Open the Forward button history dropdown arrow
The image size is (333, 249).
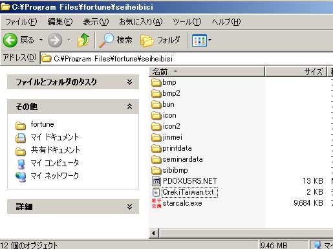coord(69,40)
